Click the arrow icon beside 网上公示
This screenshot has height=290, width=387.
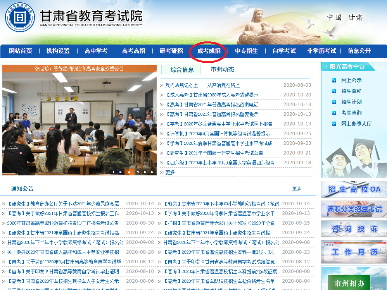coord(334,81)
